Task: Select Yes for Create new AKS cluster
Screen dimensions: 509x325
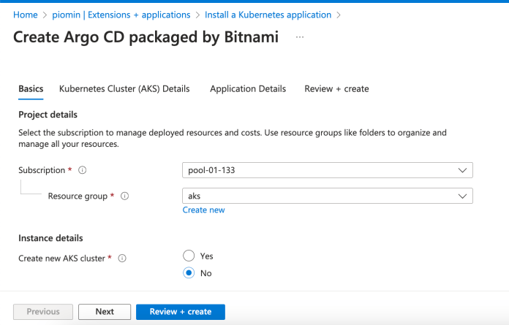Action: point(189,256)
